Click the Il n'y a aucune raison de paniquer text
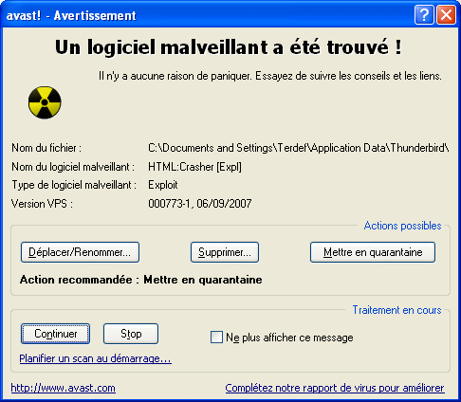The image size is (461, 402). pyautogui.click(x=270, y=76)
